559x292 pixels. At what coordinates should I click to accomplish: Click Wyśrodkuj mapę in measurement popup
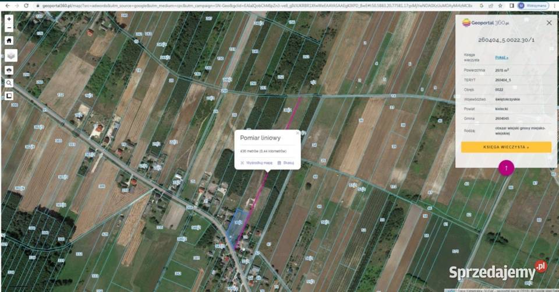point(256,163)
